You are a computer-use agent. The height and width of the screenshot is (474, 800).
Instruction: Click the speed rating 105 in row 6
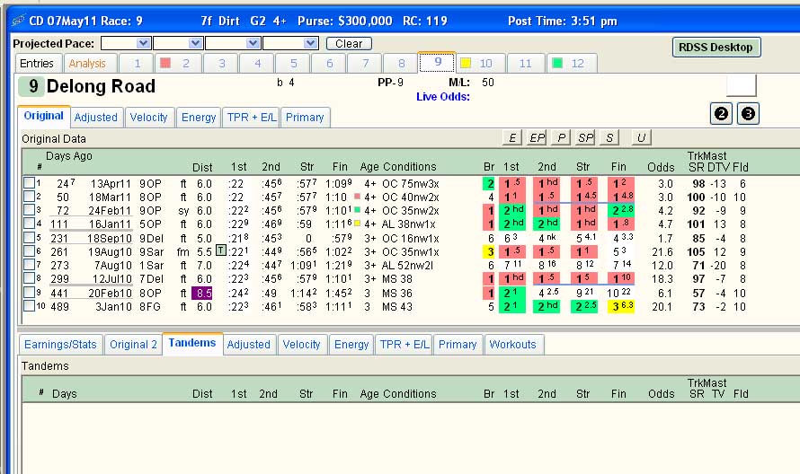[696, 251]
